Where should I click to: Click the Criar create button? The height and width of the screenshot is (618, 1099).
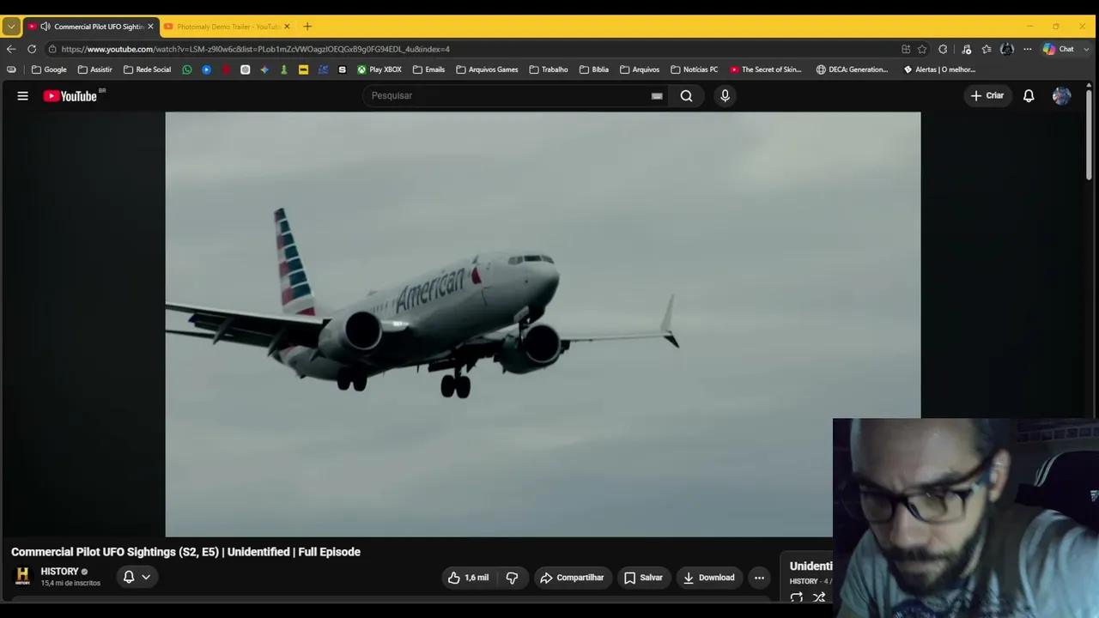(987, 96)
